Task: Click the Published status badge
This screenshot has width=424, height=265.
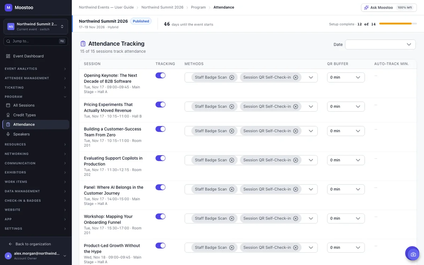Action: 141,21
